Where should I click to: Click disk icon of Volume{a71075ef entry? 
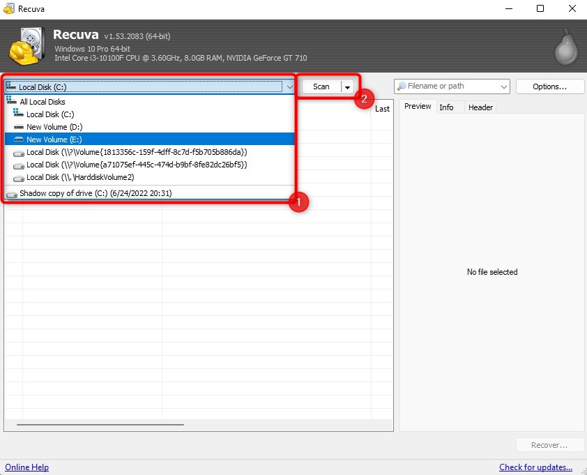click(19, 165)
